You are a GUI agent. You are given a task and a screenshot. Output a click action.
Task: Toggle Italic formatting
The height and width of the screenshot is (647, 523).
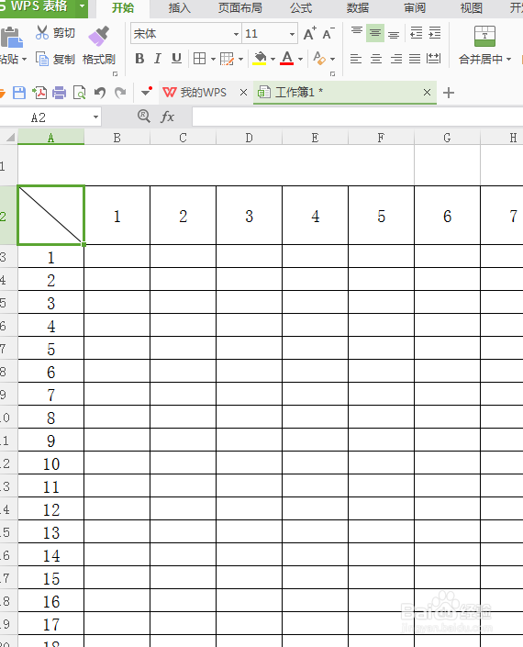click(x=158, y=59)
